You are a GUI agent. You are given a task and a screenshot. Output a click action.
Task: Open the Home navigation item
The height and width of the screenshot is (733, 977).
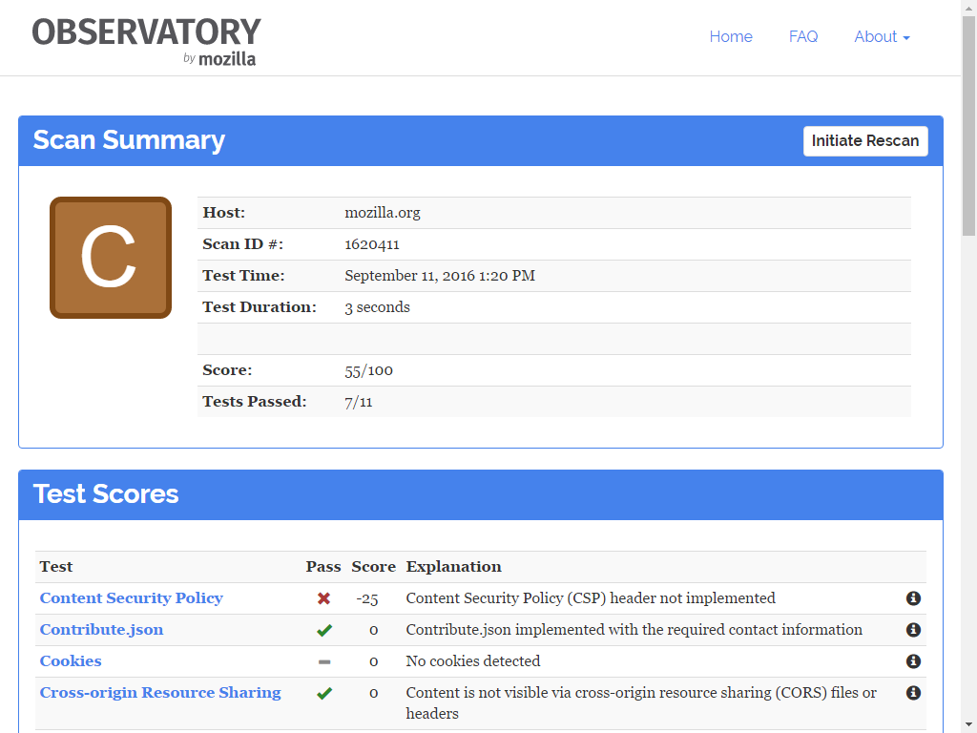731,37
